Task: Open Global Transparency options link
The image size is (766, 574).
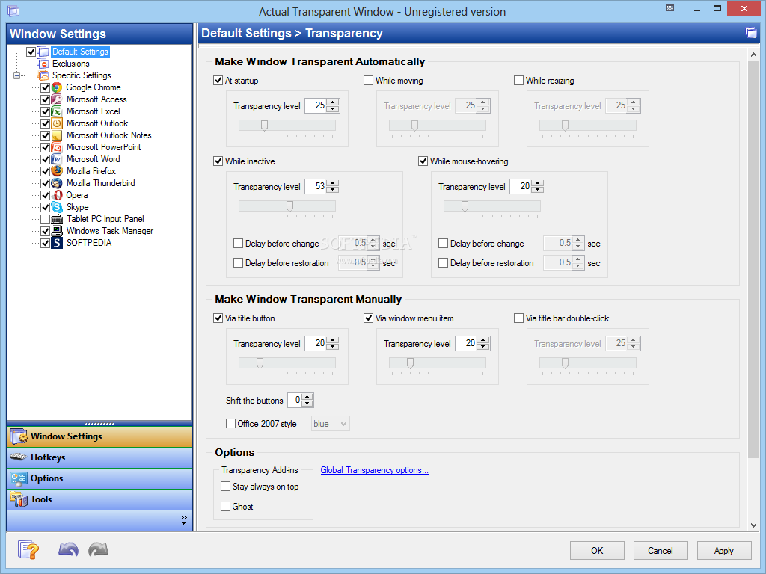Action: tap(374, 470)
